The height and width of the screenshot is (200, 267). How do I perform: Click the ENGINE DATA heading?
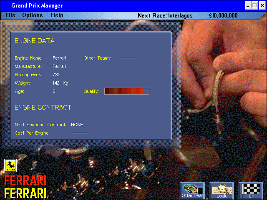[35, 41]
